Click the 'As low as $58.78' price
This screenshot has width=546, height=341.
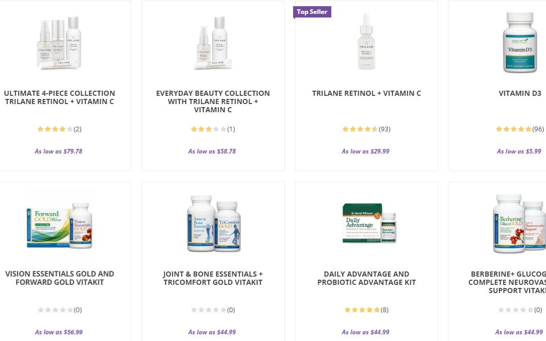pyautogui.click(x=212, y=151)
